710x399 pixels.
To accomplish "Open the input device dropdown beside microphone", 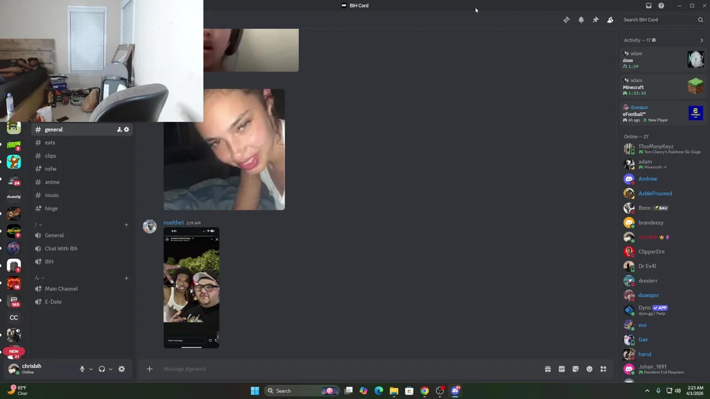I will pos(90,369).
